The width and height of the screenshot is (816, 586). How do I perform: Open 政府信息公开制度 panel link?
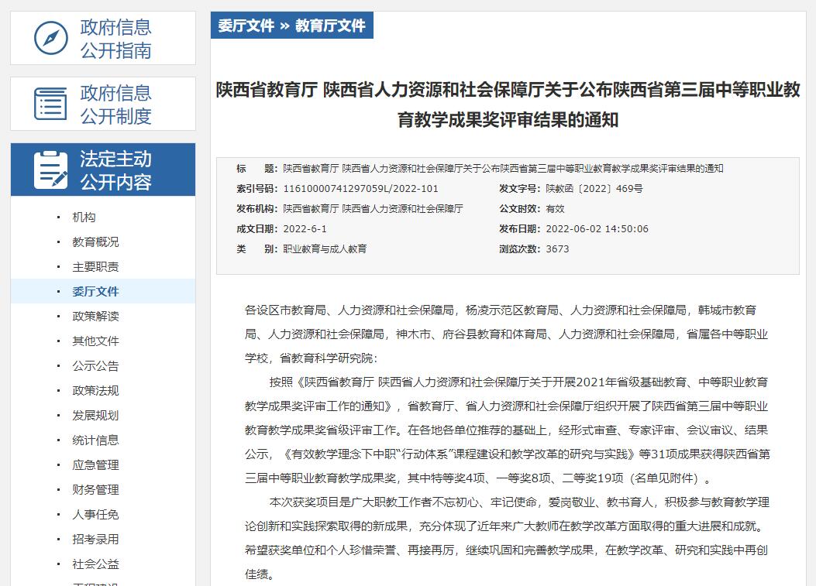click(103, 104)
